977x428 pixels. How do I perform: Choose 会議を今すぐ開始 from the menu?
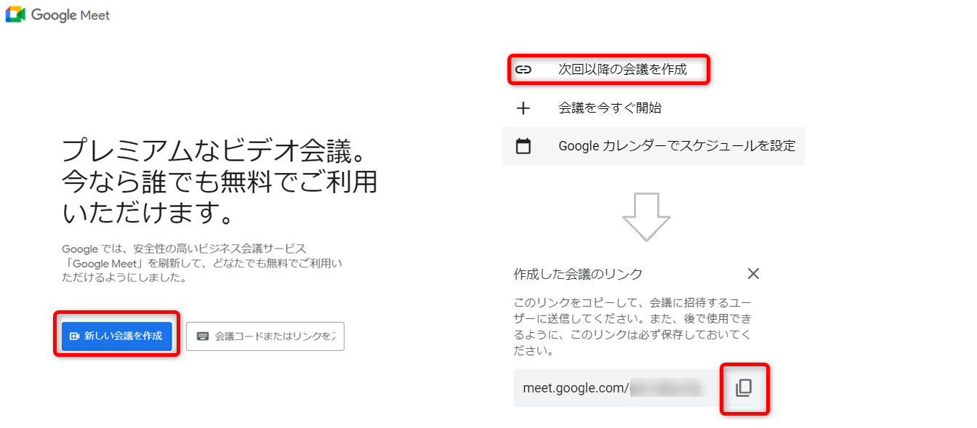tap(610, 108)
